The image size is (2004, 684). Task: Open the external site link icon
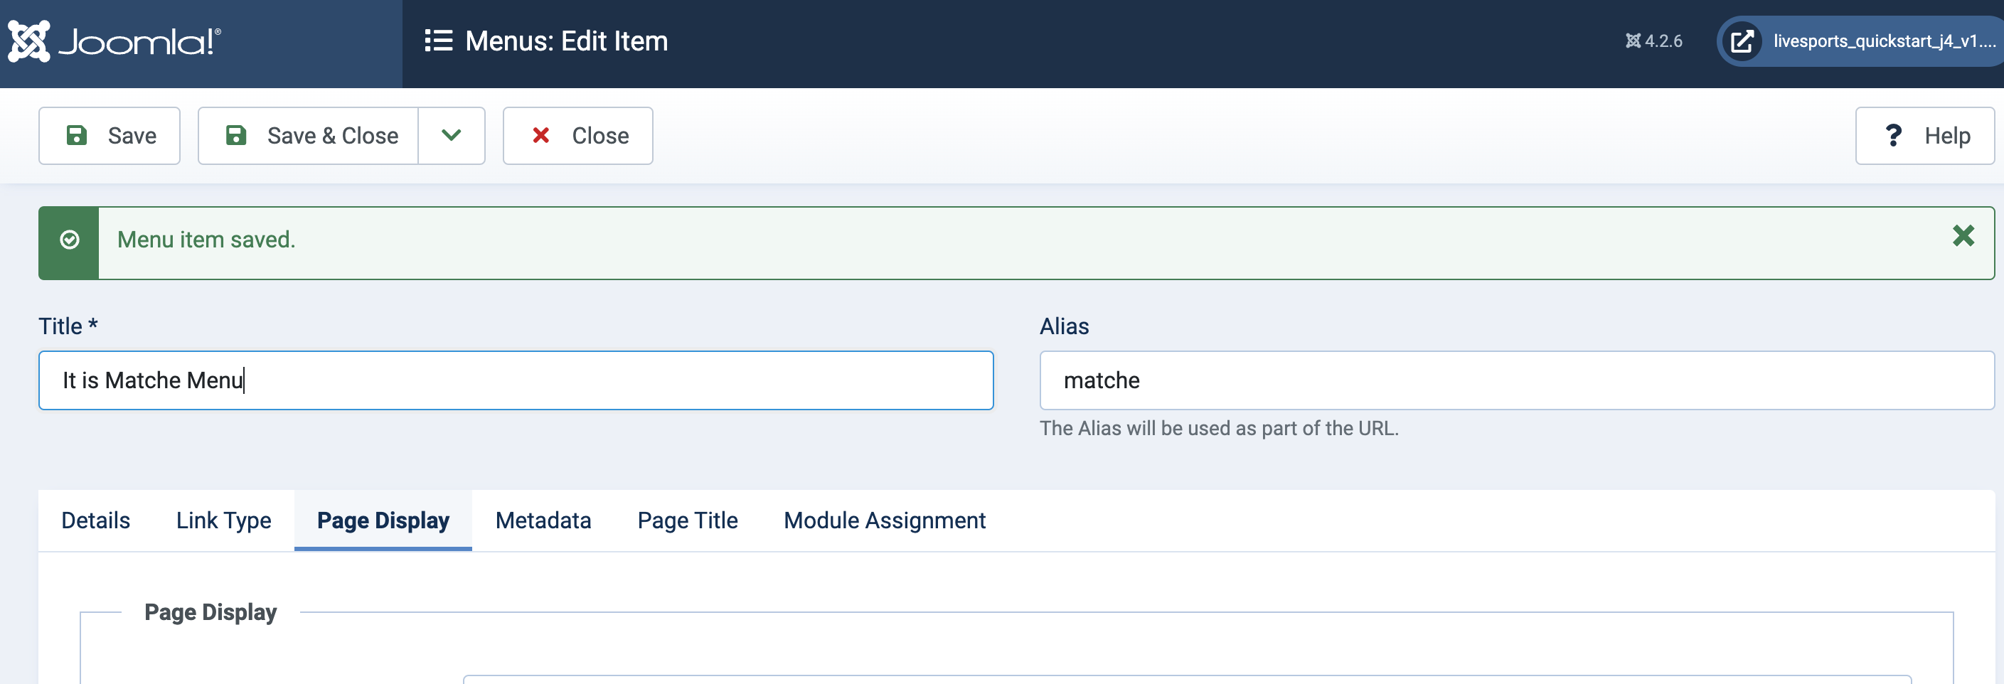(x=1742, y=41)
